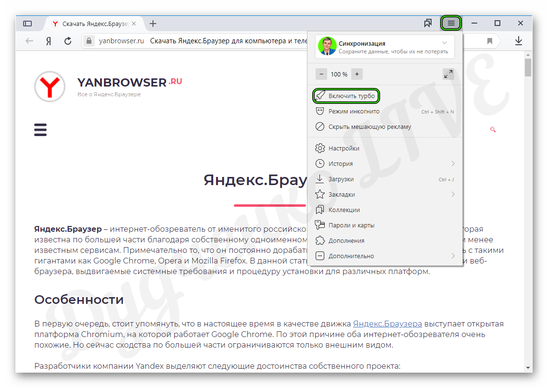Open Коллекции menu entry

pyautogui.click(x=384, y=210)
